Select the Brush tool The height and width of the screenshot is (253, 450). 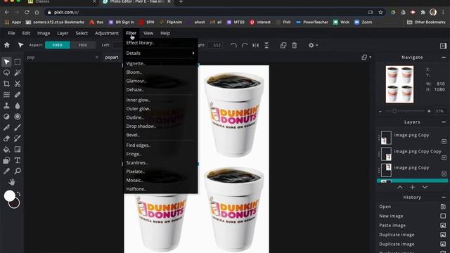tap(18, 127)
